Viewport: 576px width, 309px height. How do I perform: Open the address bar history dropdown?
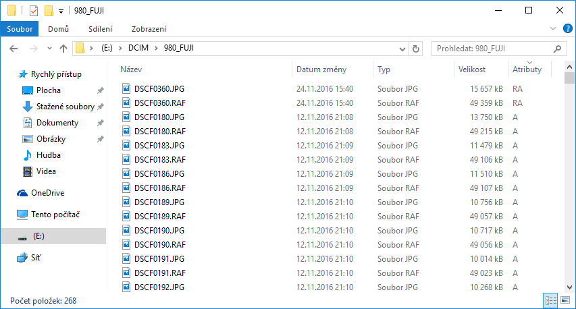coord(402,49)
